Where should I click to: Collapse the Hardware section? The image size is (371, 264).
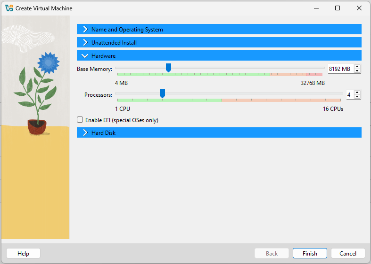click(219, 55)
